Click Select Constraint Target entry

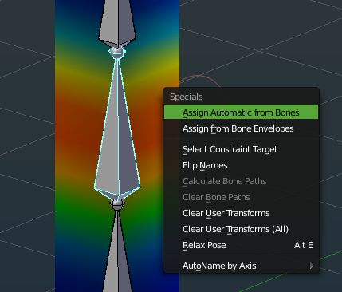point(241,149)
